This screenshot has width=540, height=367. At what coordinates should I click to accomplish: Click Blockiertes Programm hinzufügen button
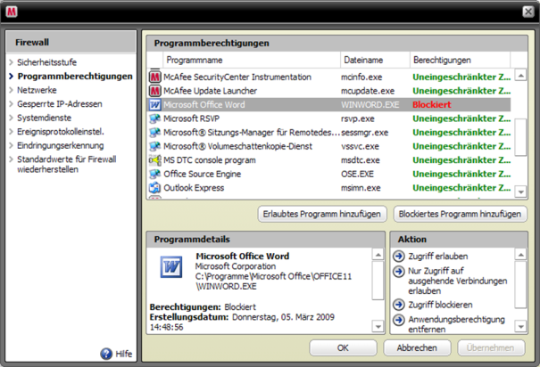(460, 214)
